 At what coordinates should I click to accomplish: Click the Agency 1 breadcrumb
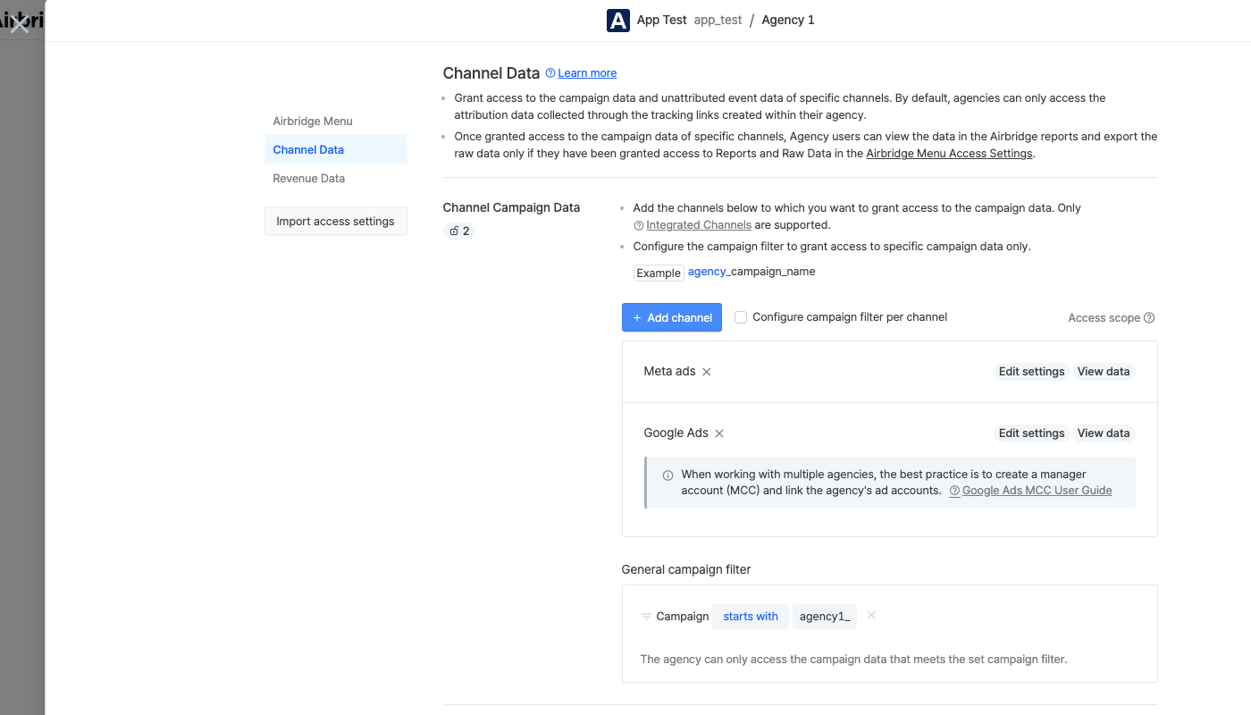(788, 21)
